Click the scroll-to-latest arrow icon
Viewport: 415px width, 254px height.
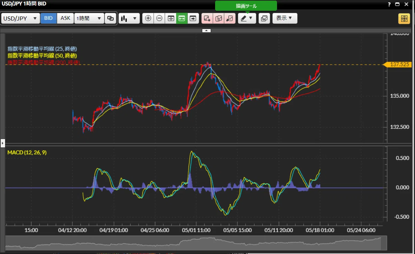click(x=193, y=18)
